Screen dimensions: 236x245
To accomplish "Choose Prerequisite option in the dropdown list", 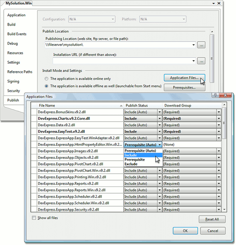I will click(143, 160).
